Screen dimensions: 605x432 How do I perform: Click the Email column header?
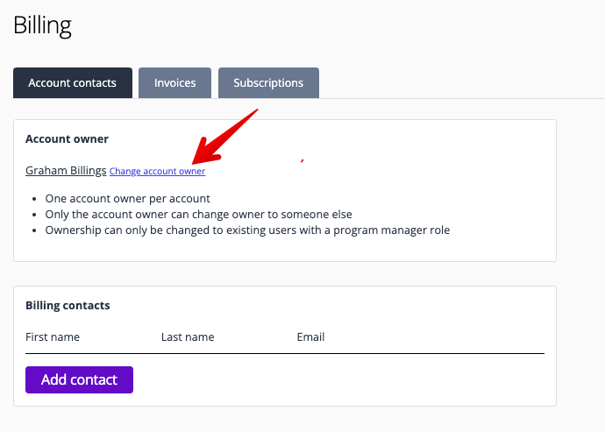coord(310,337)
